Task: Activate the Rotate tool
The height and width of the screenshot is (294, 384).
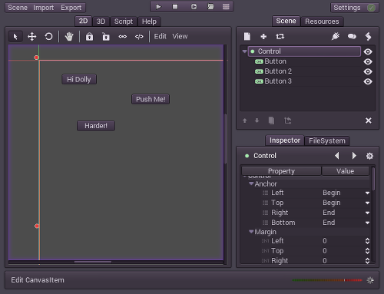Action: 48,37
